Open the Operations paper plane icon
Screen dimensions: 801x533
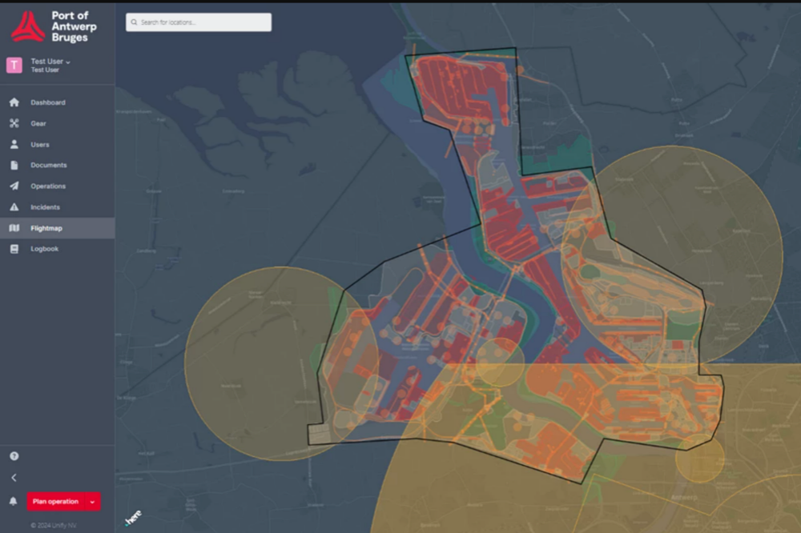[x=14, y=186]
